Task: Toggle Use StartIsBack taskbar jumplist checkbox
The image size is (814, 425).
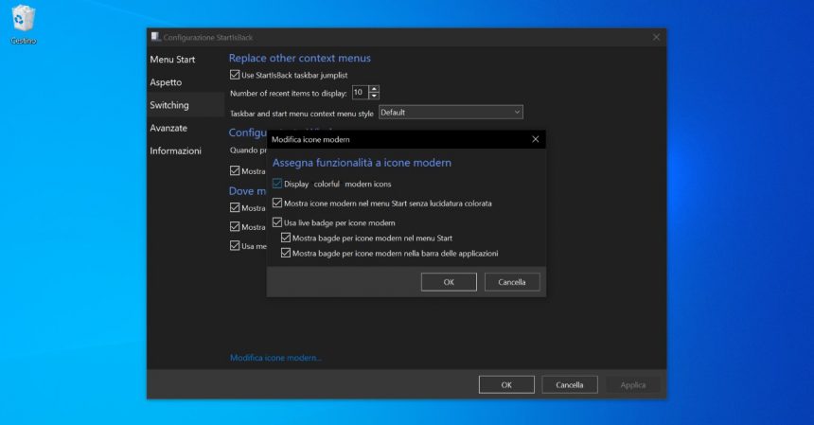Action: click(x=235, y=75)
